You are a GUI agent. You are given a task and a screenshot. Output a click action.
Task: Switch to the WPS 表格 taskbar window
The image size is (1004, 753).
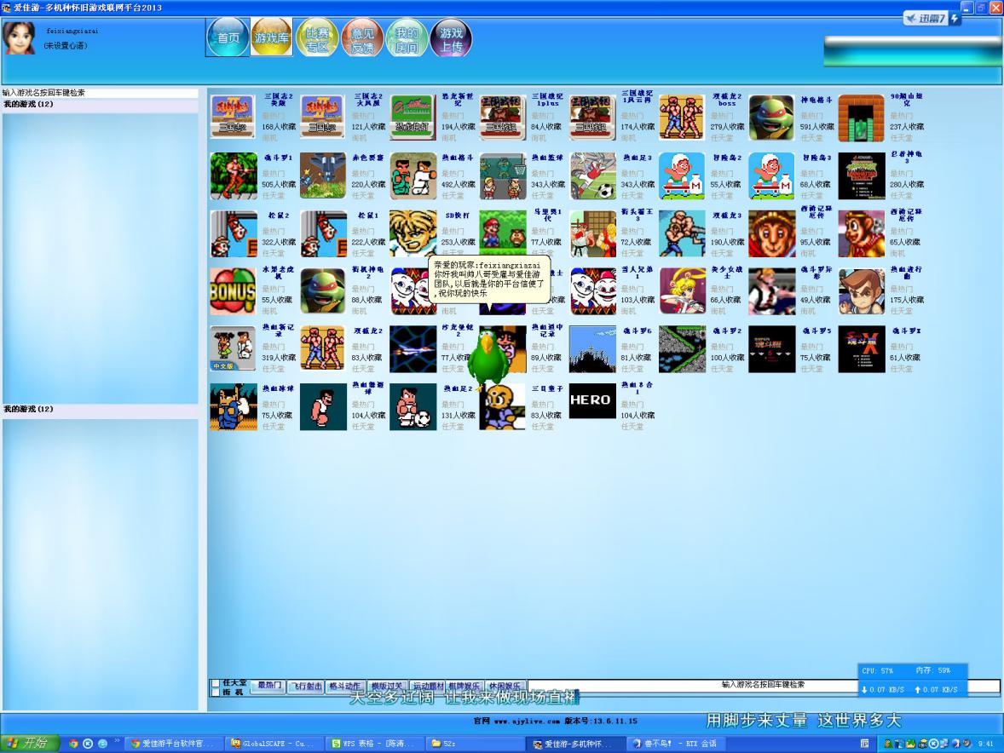[372, 744]
